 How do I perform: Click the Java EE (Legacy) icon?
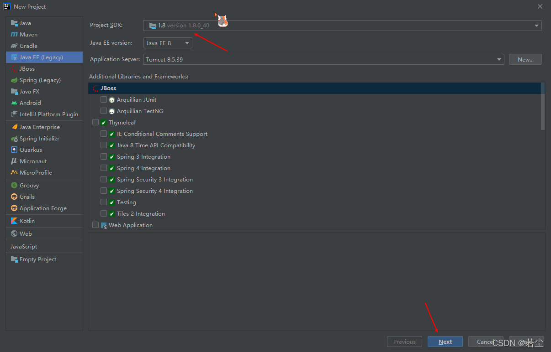tap(14, 57)
